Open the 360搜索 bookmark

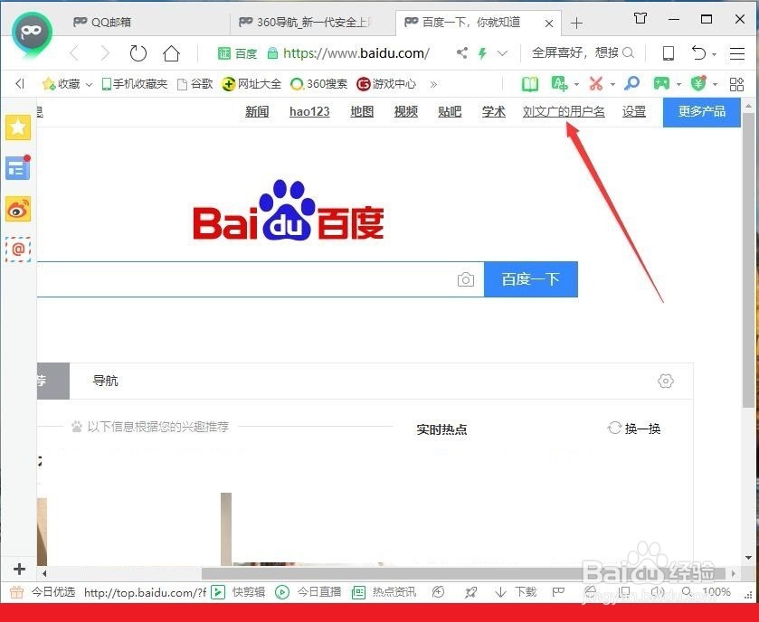click(318, 84)
